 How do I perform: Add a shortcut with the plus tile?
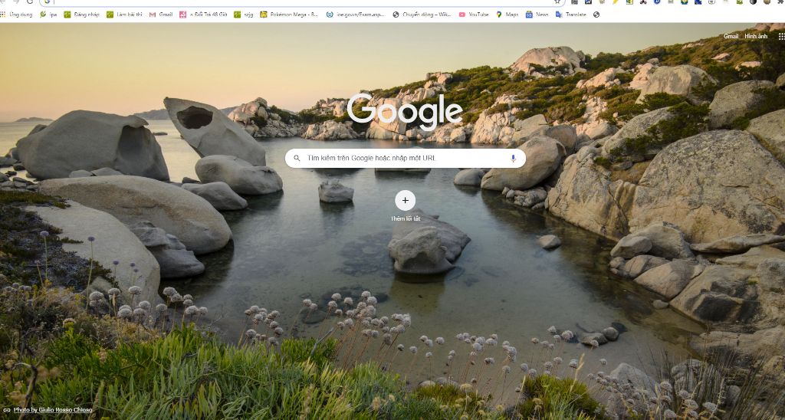[405, 200]
